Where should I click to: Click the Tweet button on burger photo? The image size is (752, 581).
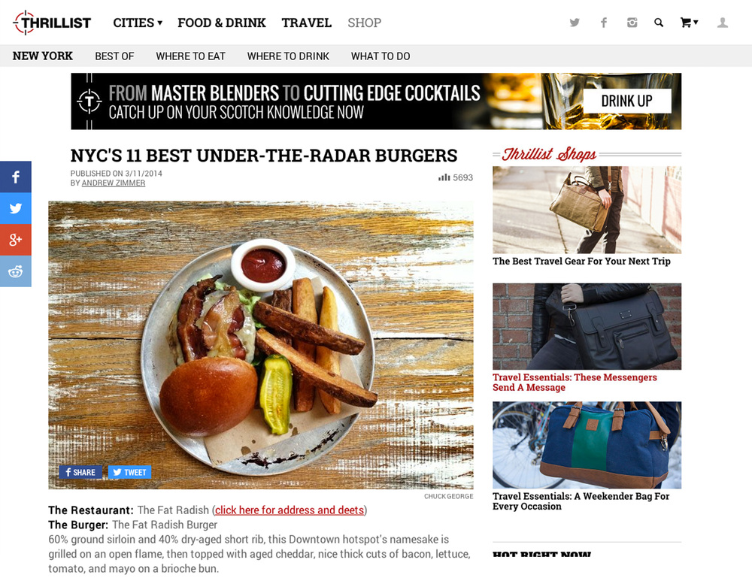[129, 472]
